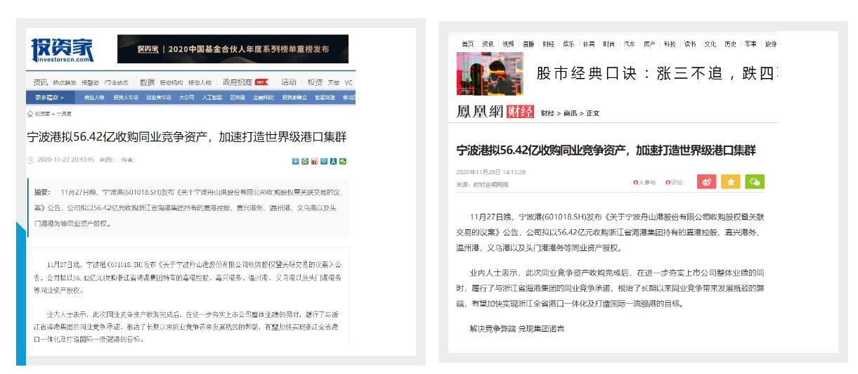This screenshot has width=858, height=374.
Task: Click the 投资家 investorscn.com logo
Action: [62, 50]
